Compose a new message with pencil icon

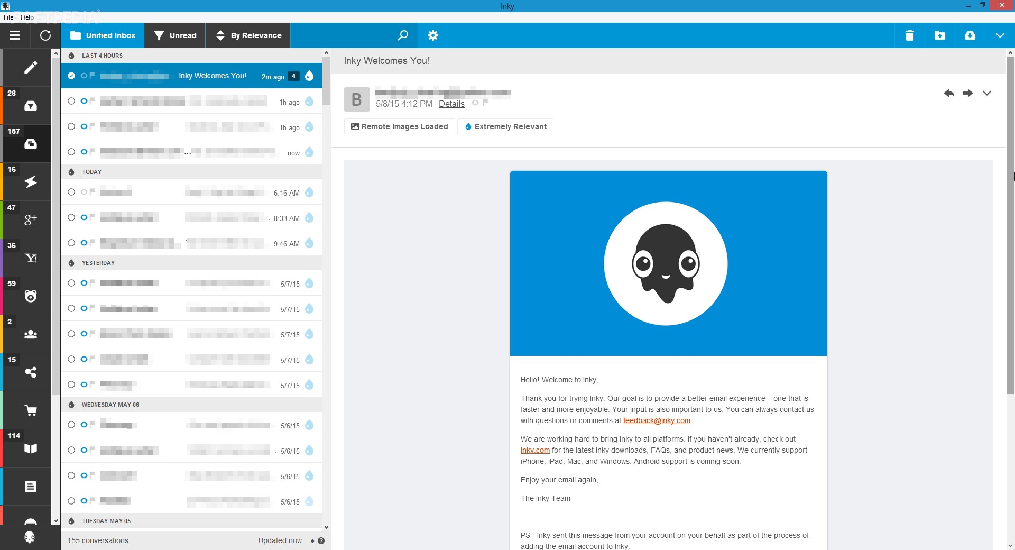point(30,67)
